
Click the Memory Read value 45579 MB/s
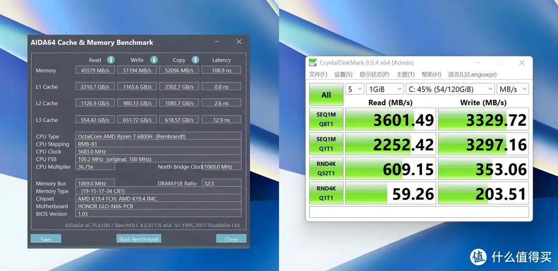pos(95,70)
